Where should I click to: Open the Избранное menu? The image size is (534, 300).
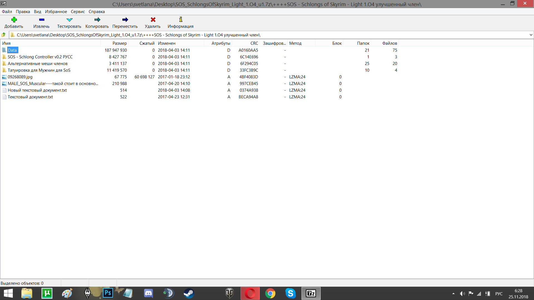coord(56,12)
